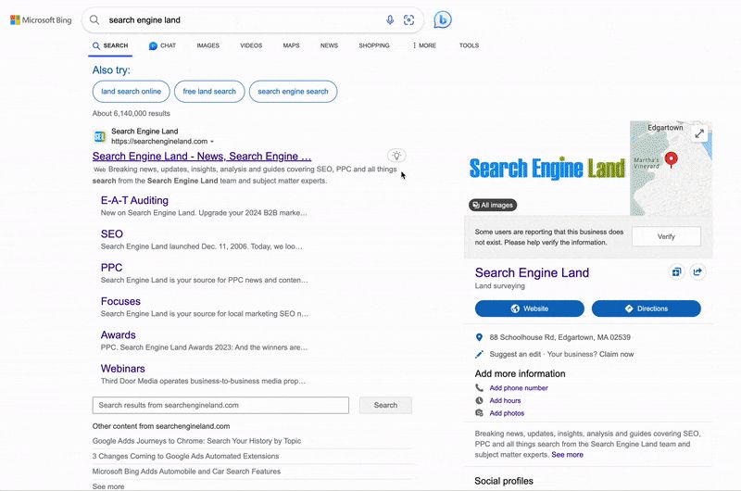Expand See more in business description
The height and width of the screenshot is (491, 741).
567,455
